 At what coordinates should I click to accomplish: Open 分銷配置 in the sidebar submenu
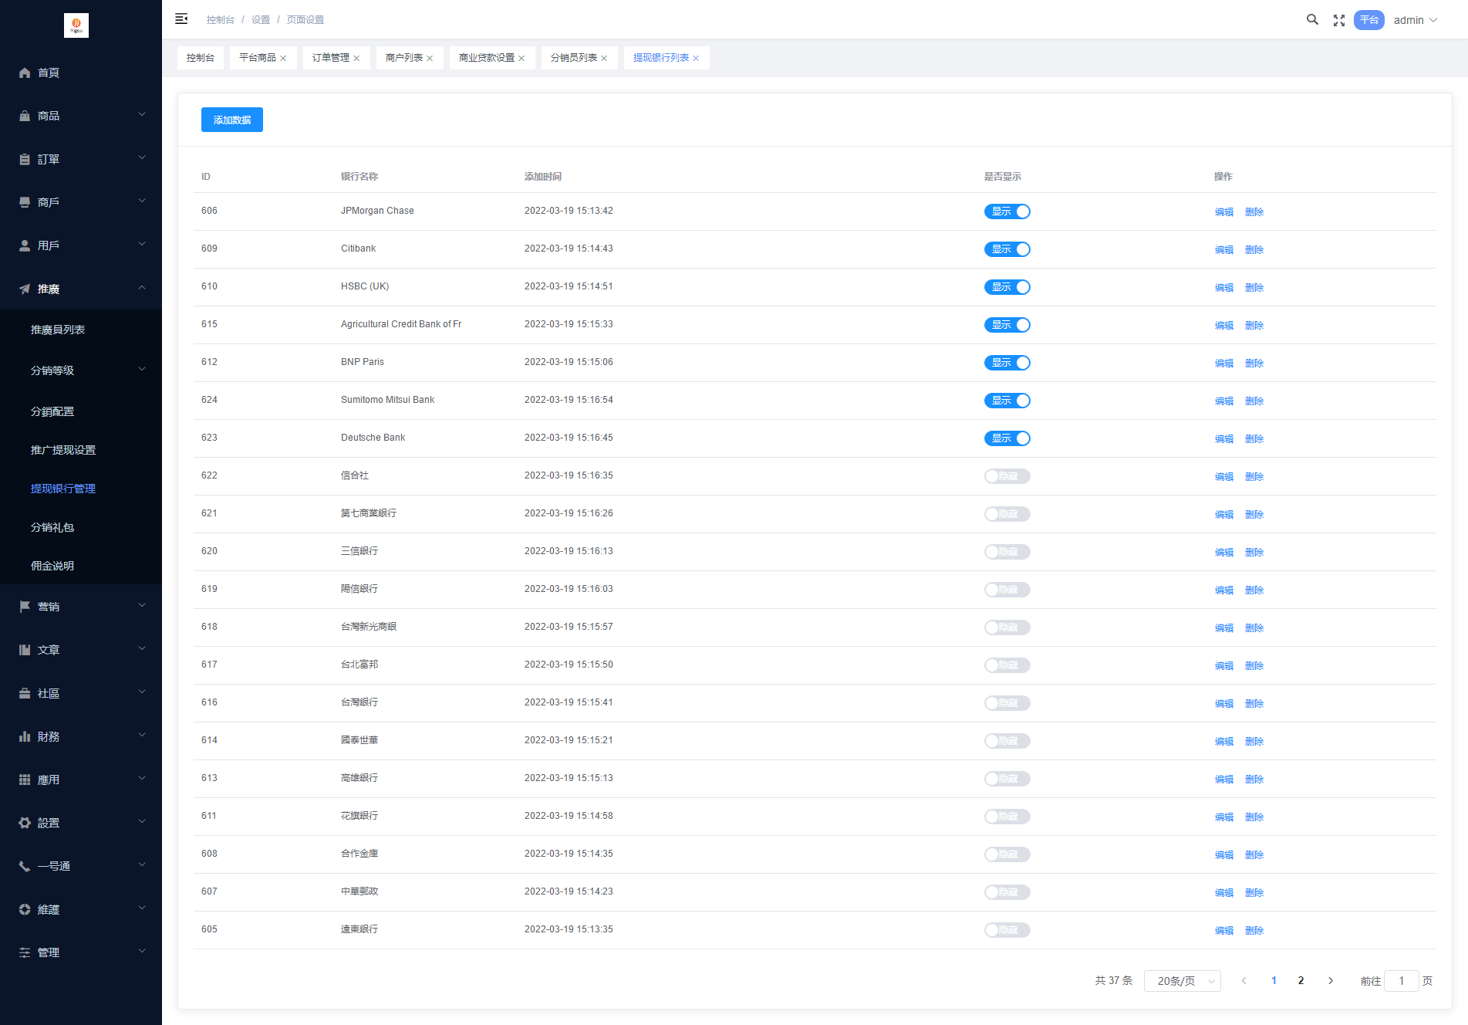52,411
